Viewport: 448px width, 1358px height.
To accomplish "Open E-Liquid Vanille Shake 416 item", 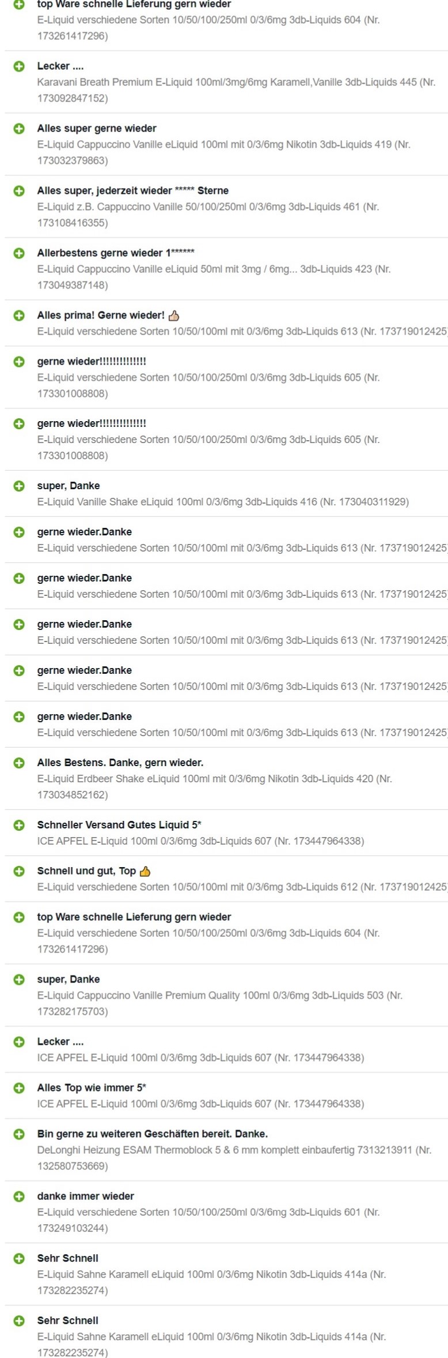I will pos(223,502).
